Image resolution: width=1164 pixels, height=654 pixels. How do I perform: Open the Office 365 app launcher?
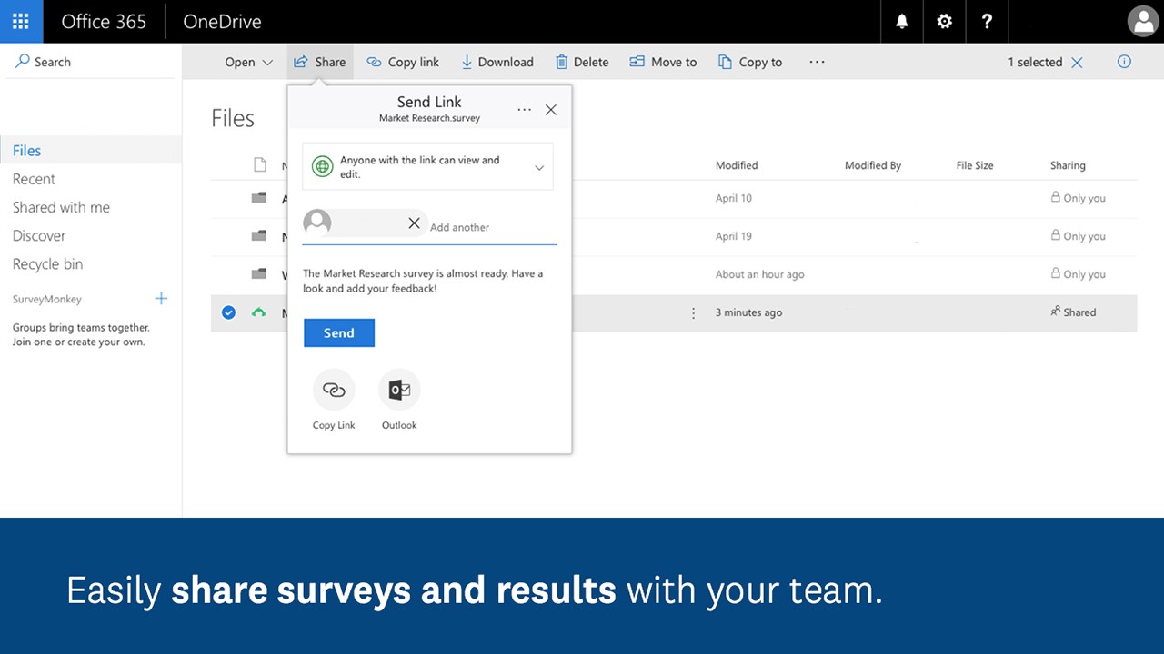21,21
